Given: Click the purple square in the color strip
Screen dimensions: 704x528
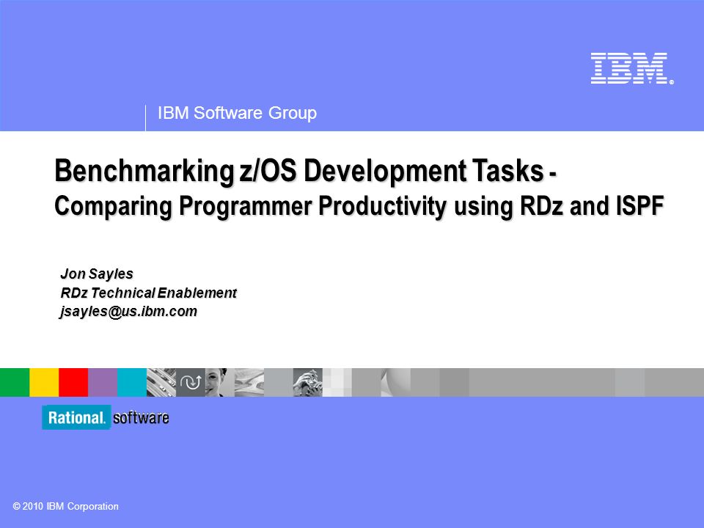Looking at the screenshot, I should pyautogui.click(x=103, y=382).
